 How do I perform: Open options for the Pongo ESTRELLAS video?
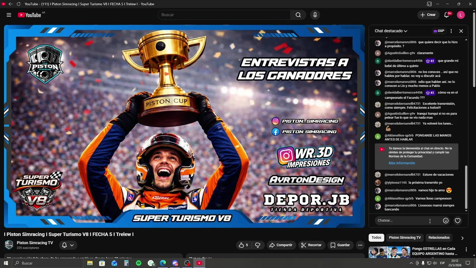[466, 249]
